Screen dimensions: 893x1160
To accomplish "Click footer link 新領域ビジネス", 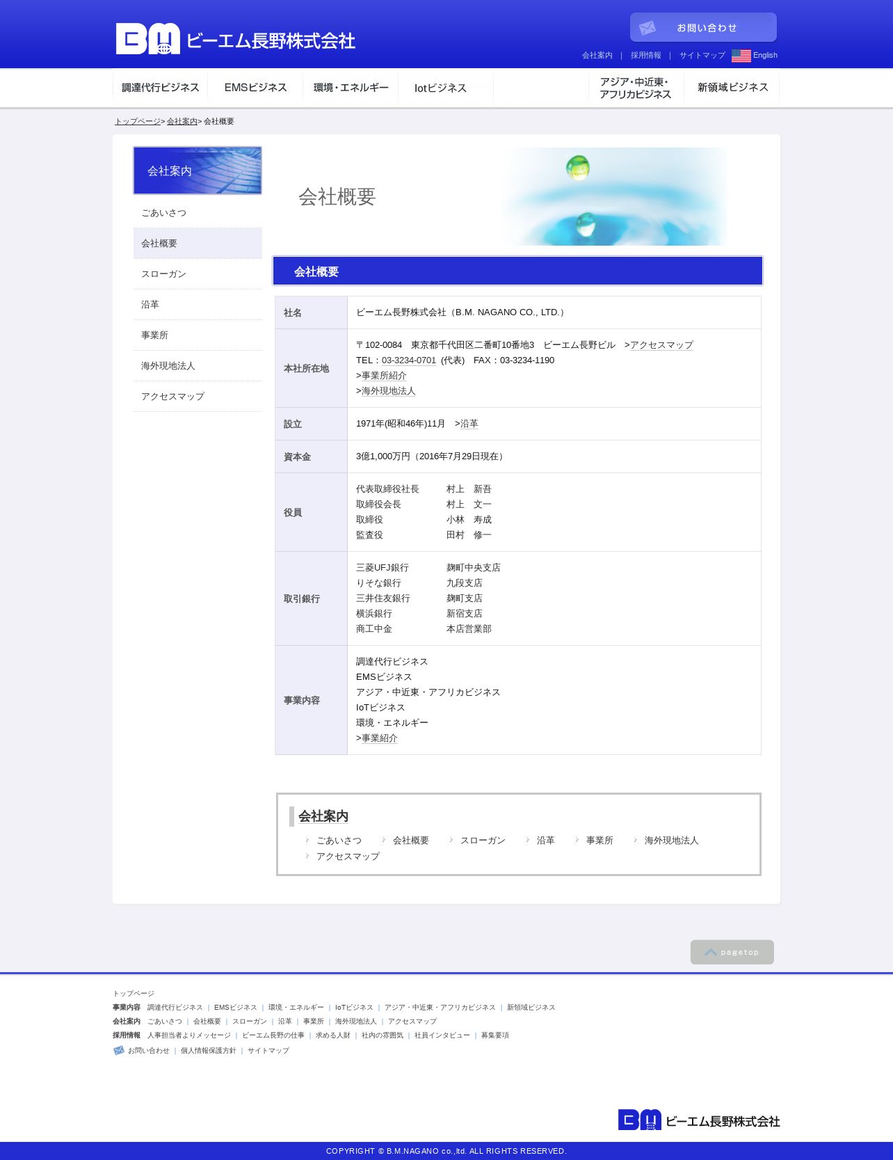I will 531,1008.
